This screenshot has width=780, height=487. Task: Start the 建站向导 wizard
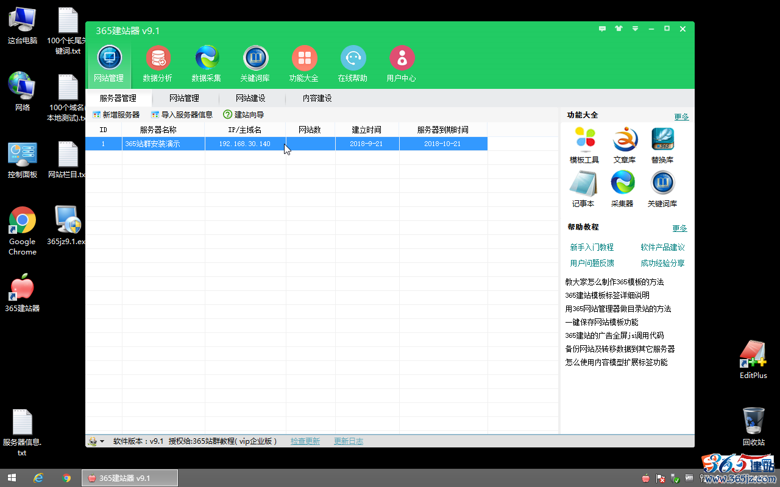click(x=244, y=114)
